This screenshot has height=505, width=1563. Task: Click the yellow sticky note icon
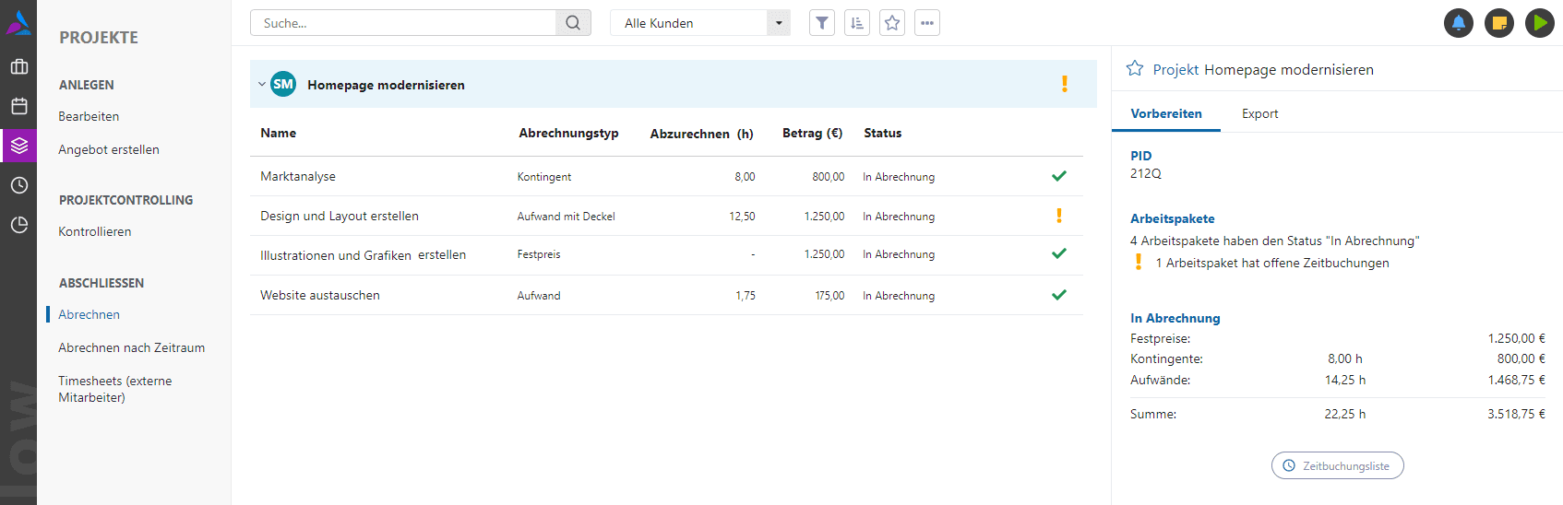(1498, 23)
